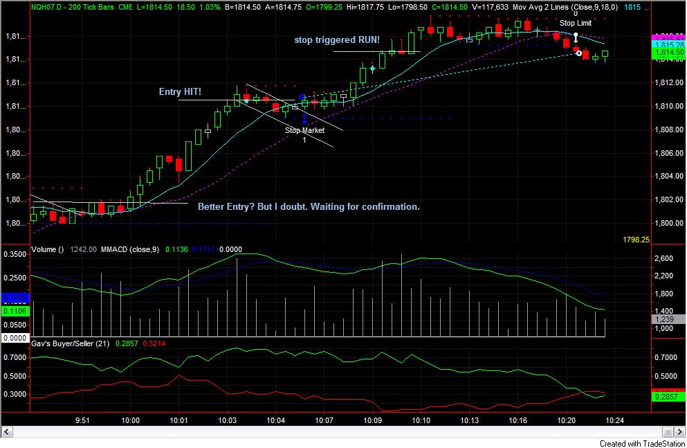This screenshot has height=448, width=687.
Task: Select the 'Entry HIT!' text annotation
Action: pyautogui.click(x=180, y=91)
